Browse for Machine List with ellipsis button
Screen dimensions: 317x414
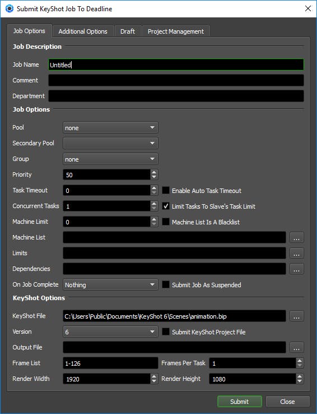point(297,237)
